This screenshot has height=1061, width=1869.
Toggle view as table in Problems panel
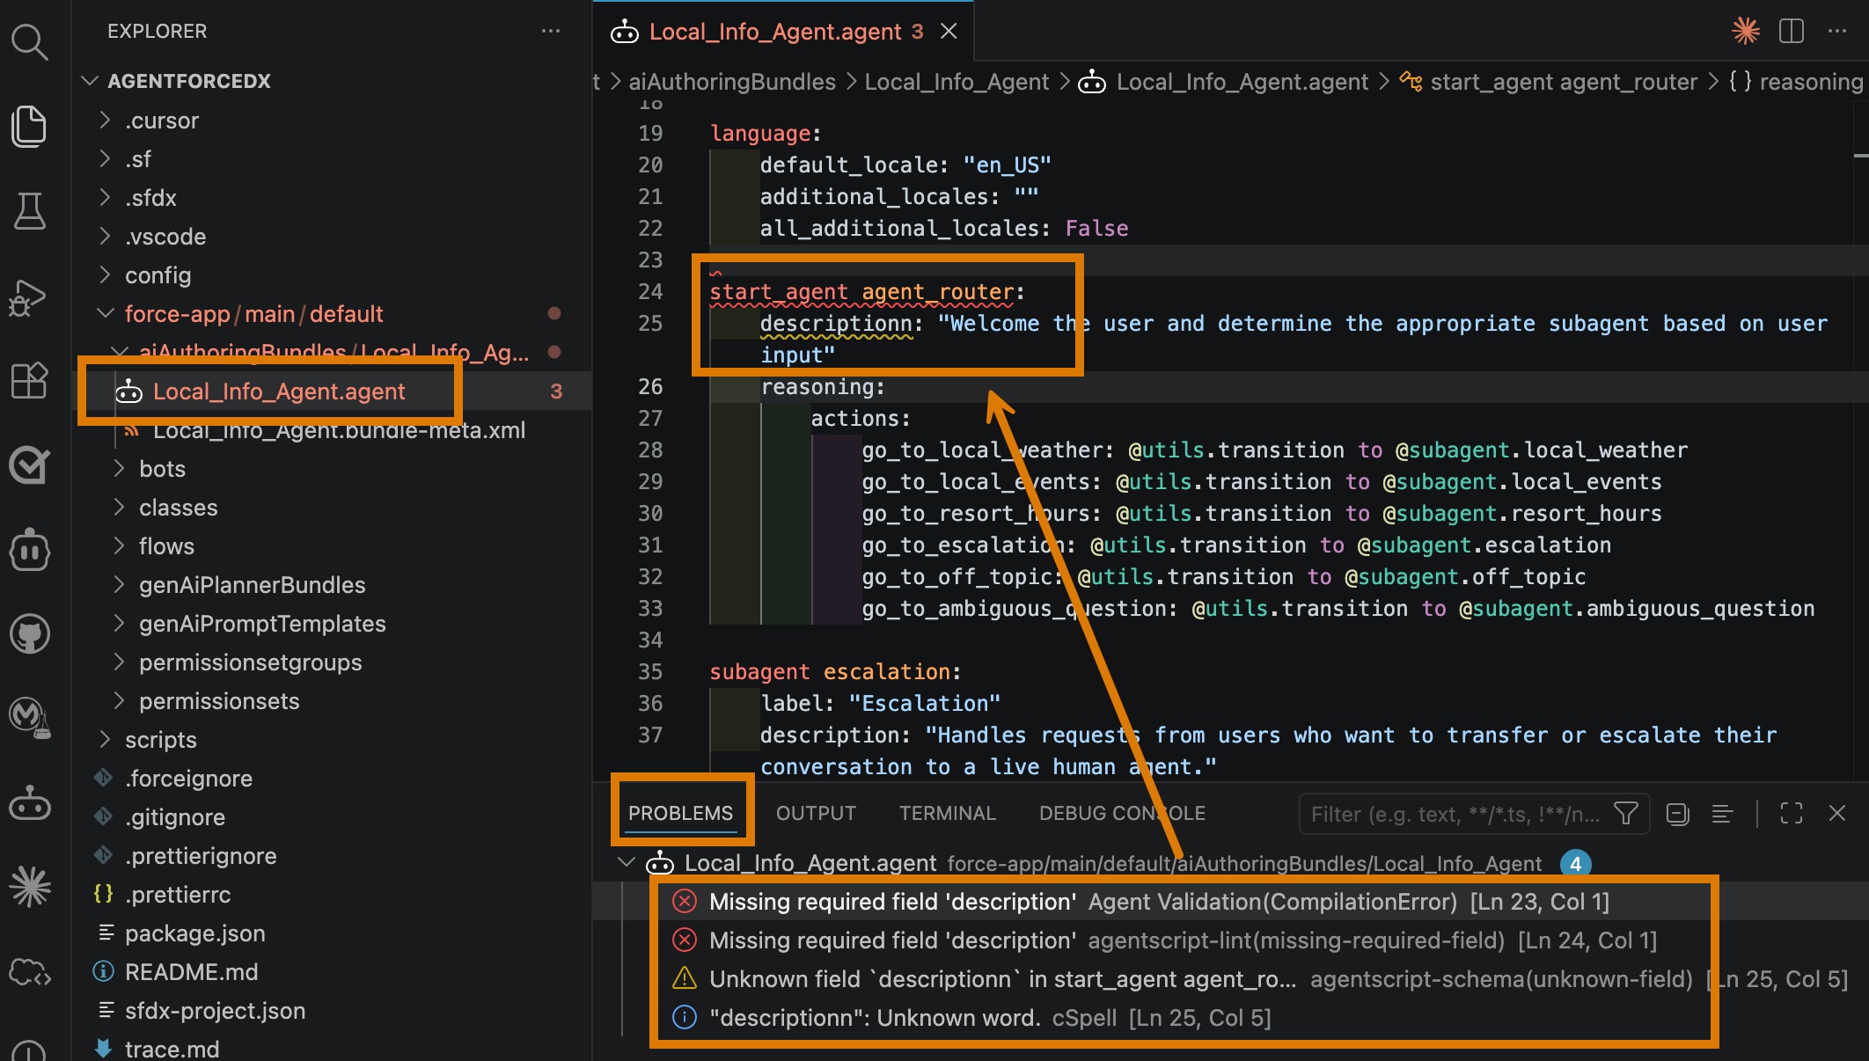tap(1722, 814)
